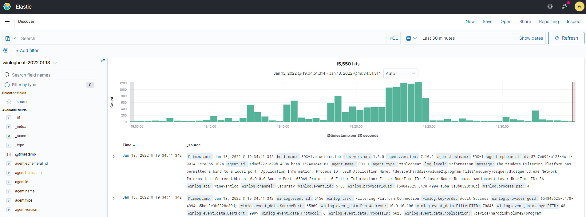Open the help menu icon
The image size is (586, 217).
coord(550,6)
